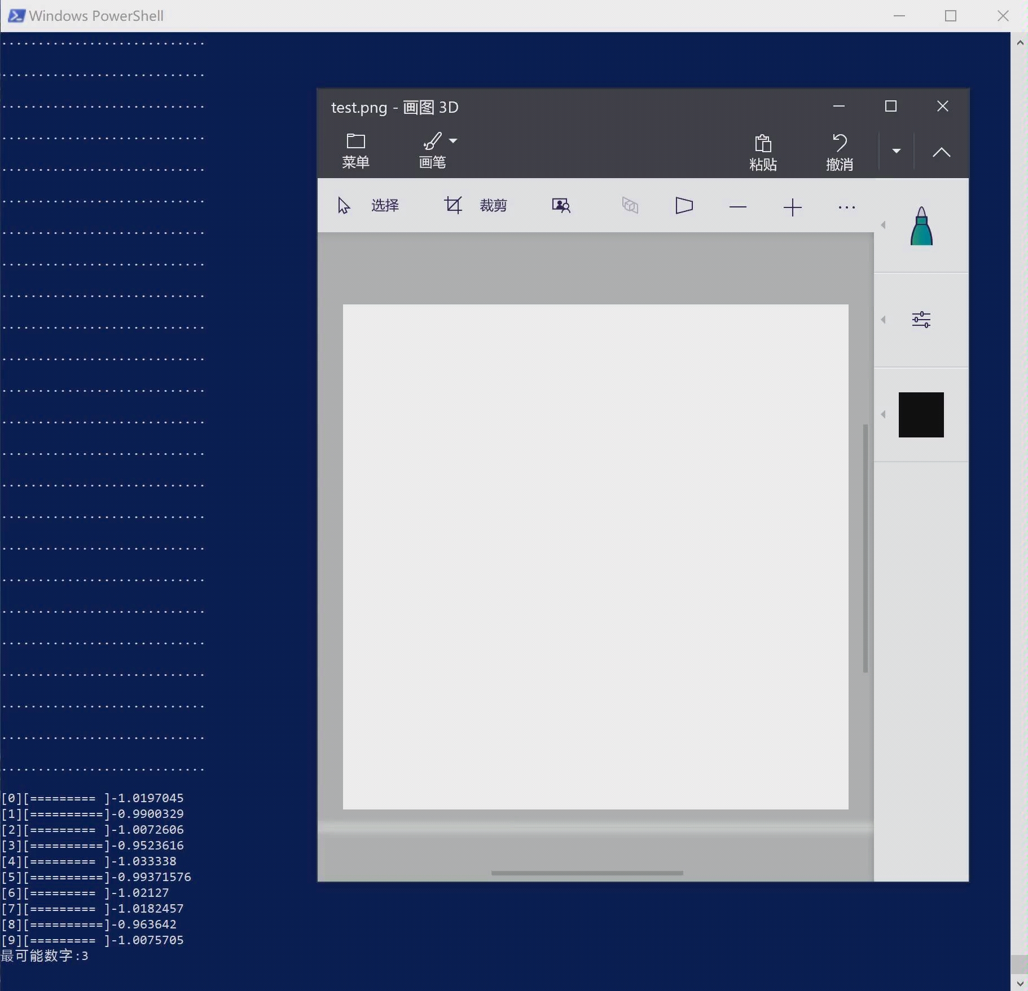Screen dimensions: 1028x991
Task: Click the 粘贴 paste button
Action: pyautogui.click(x=763, y=153)
